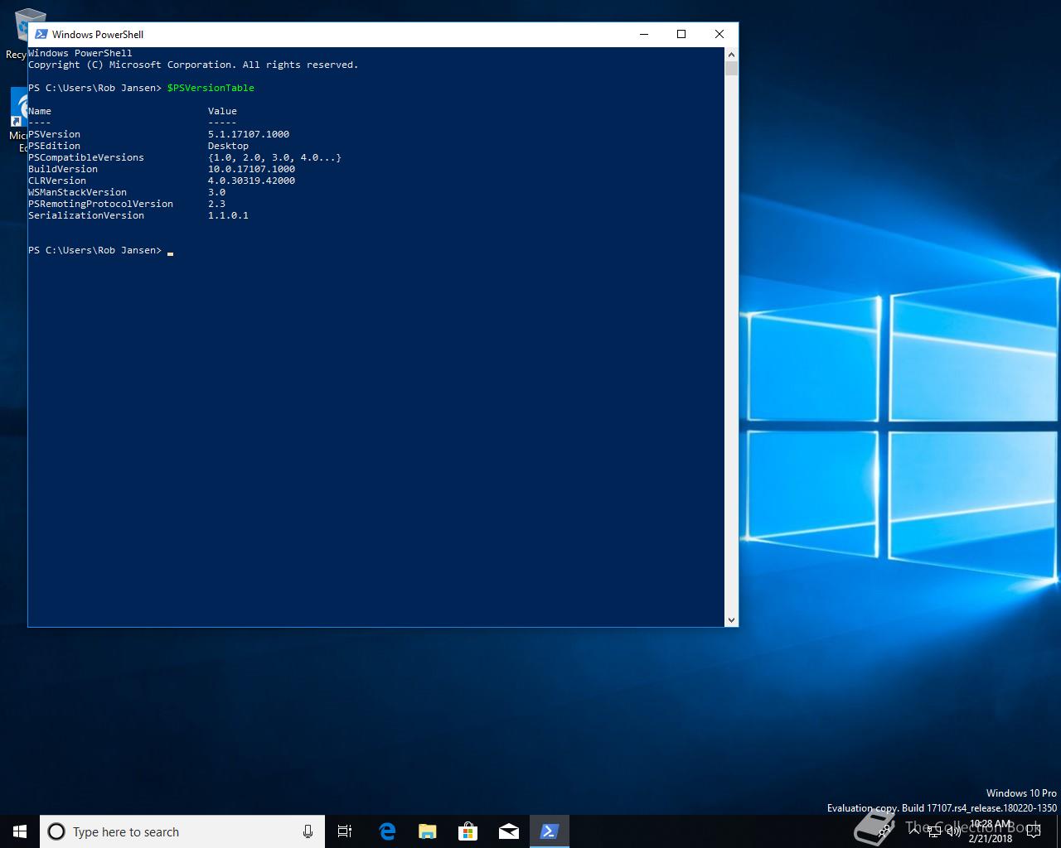
Task: Maximize the Windows PowerShell window
Action: click(681, 34)
